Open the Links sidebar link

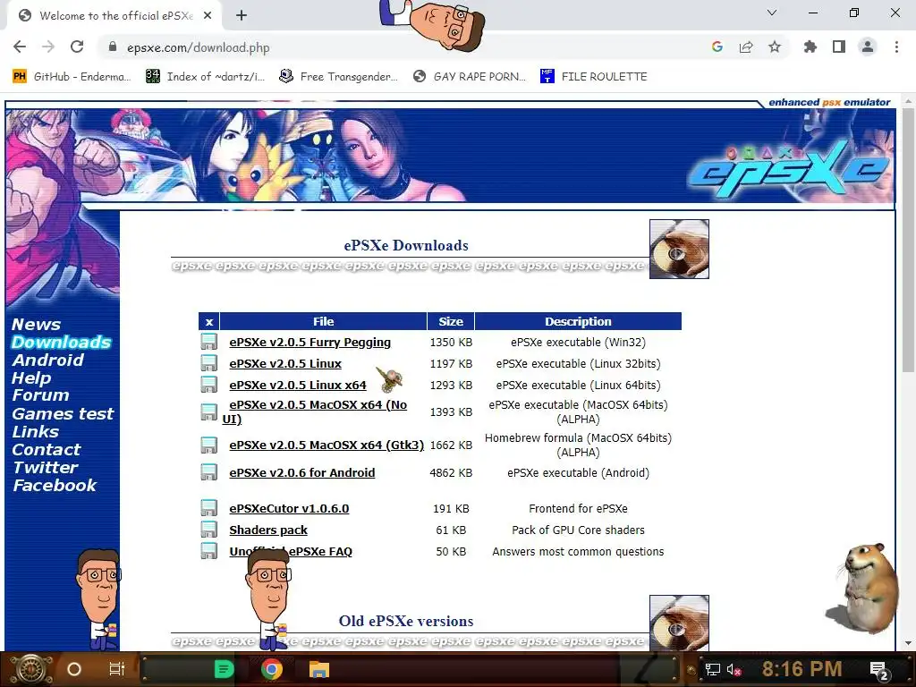[x=36, y=432]
